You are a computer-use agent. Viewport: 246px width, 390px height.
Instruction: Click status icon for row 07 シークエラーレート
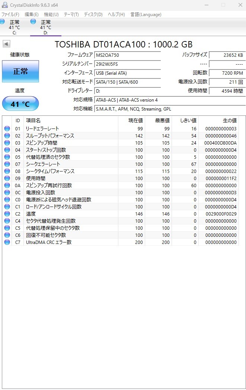click(7, 164)
